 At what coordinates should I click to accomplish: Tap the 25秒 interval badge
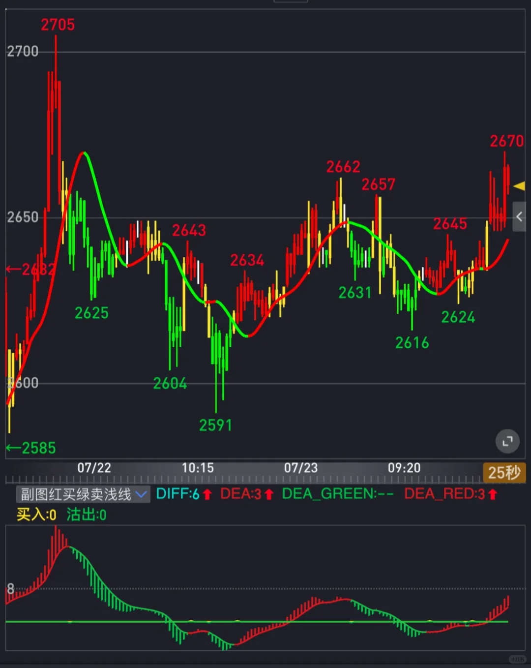pos(505,473)
